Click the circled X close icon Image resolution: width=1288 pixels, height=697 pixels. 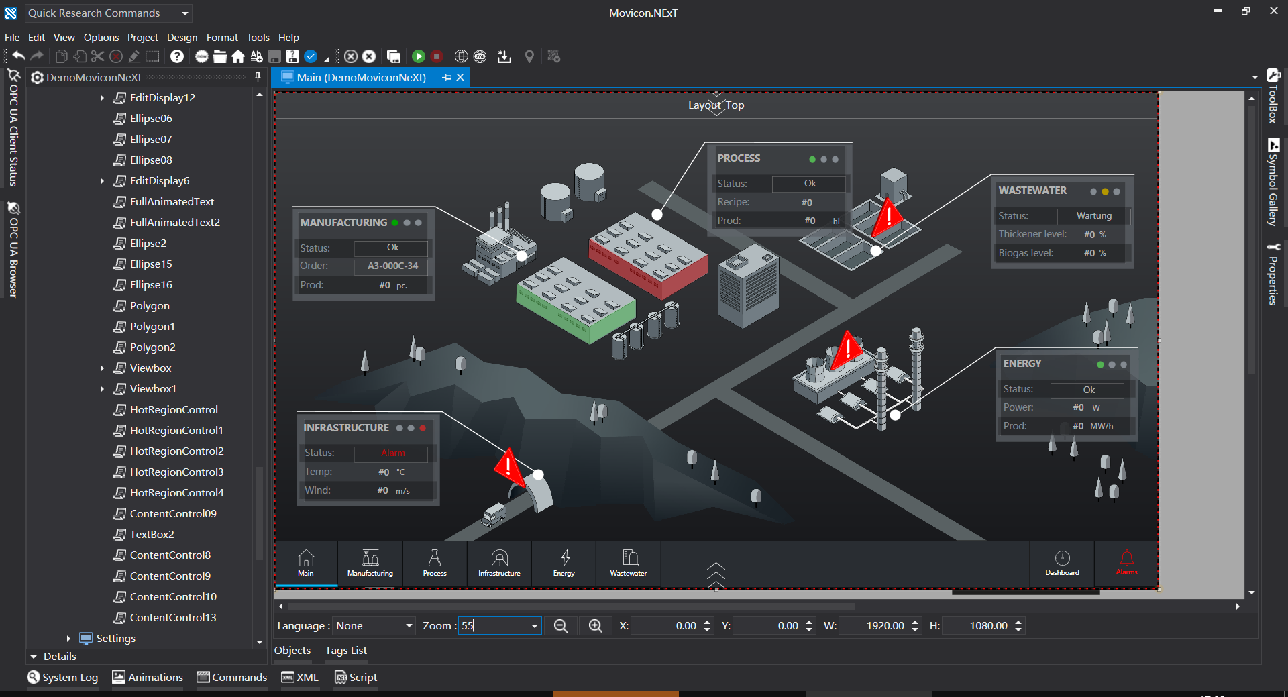350,56
